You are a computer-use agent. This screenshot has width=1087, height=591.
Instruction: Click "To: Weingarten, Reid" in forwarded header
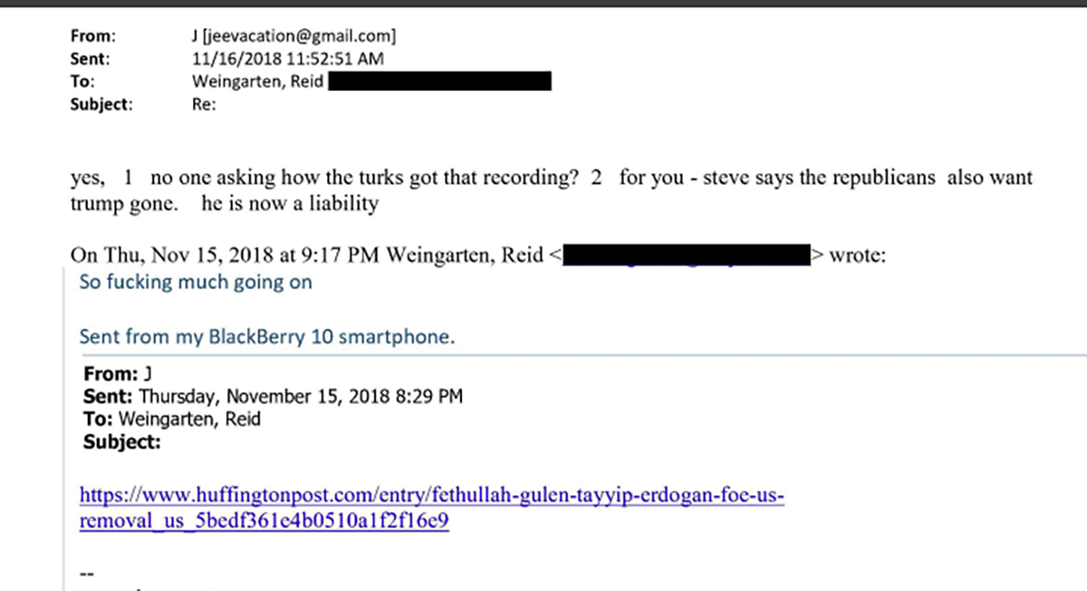pos(172,419)
